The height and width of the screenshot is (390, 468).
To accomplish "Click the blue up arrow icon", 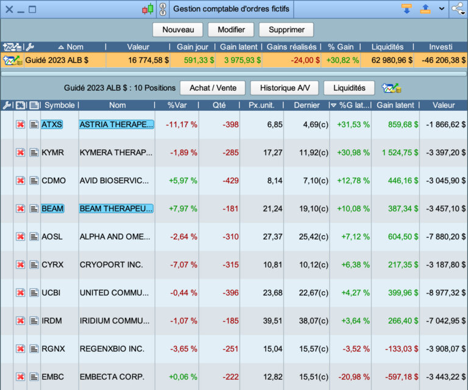I will point(425,9).
